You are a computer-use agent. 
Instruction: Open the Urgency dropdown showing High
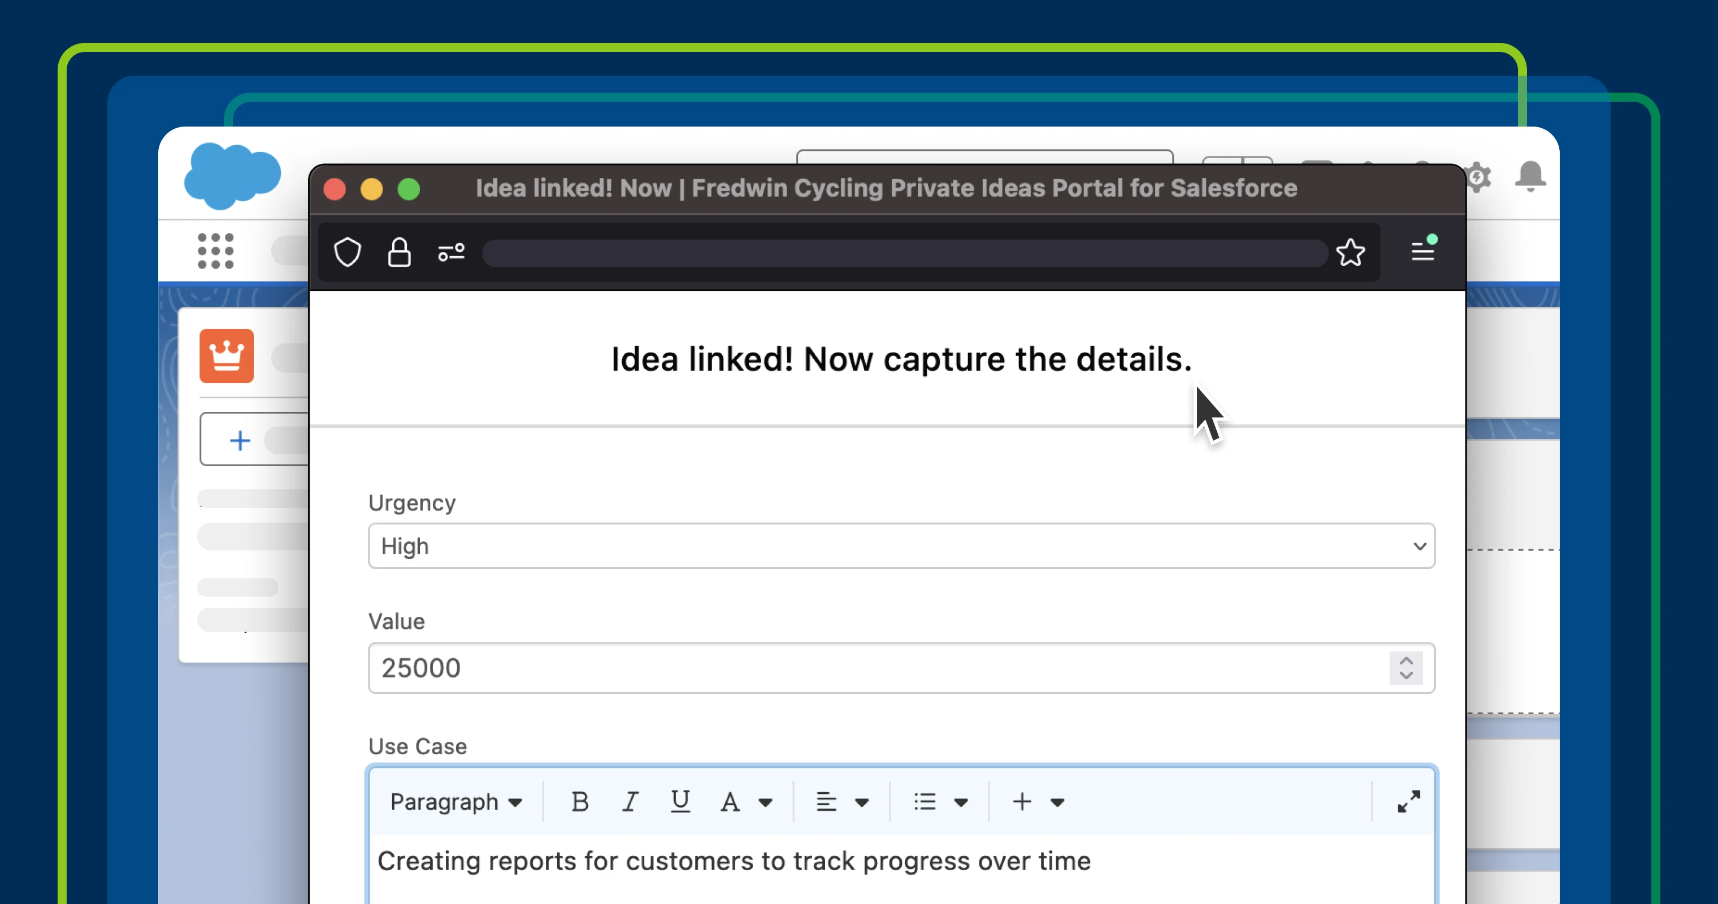pyautogui.click(x=901, y=546)
